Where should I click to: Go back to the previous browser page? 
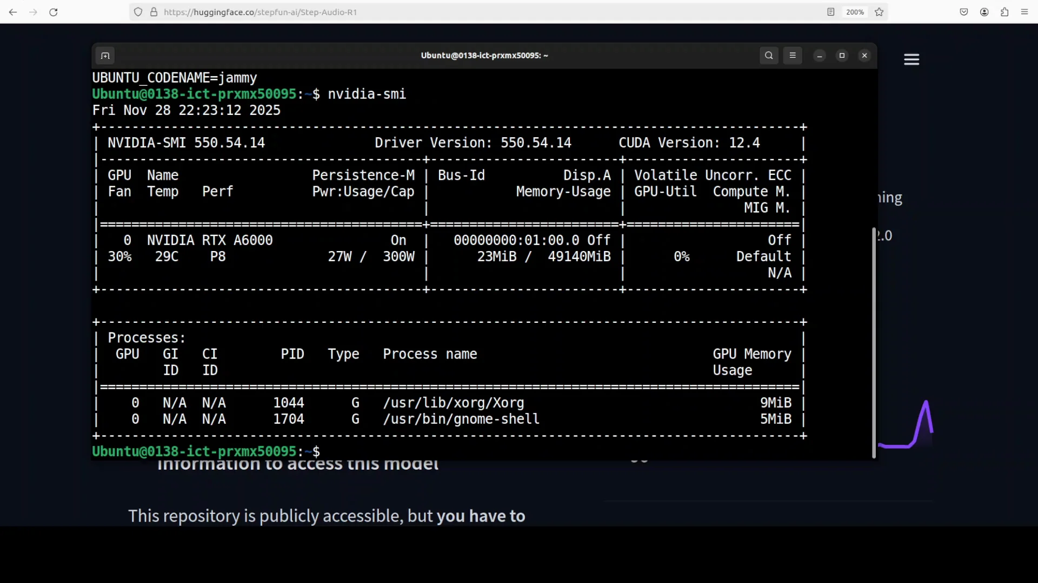pos(13,12)
